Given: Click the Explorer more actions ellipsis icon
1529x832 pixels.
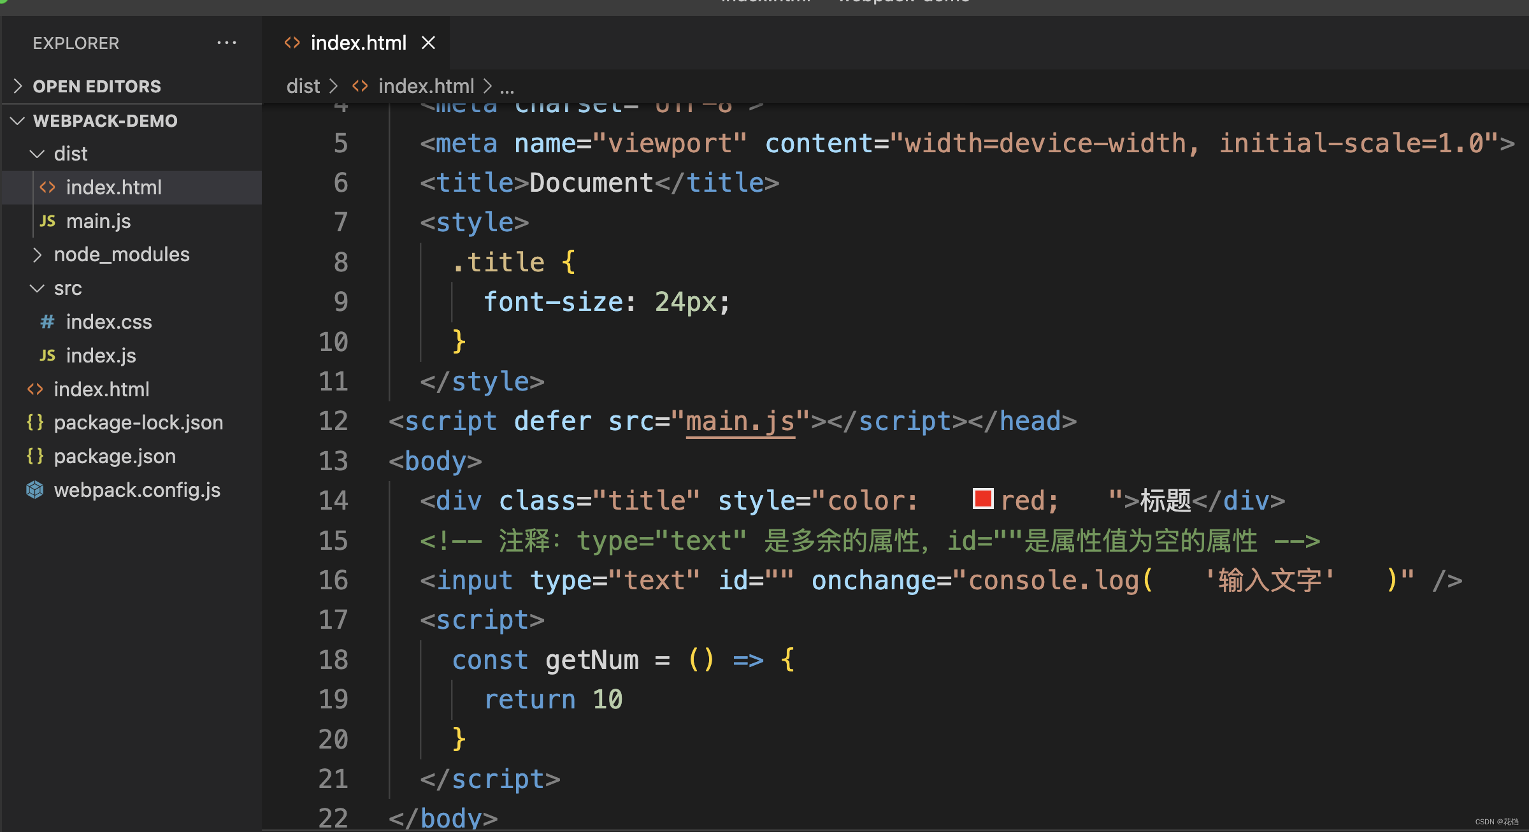Looking at the screenshot, I should point(226,43).
